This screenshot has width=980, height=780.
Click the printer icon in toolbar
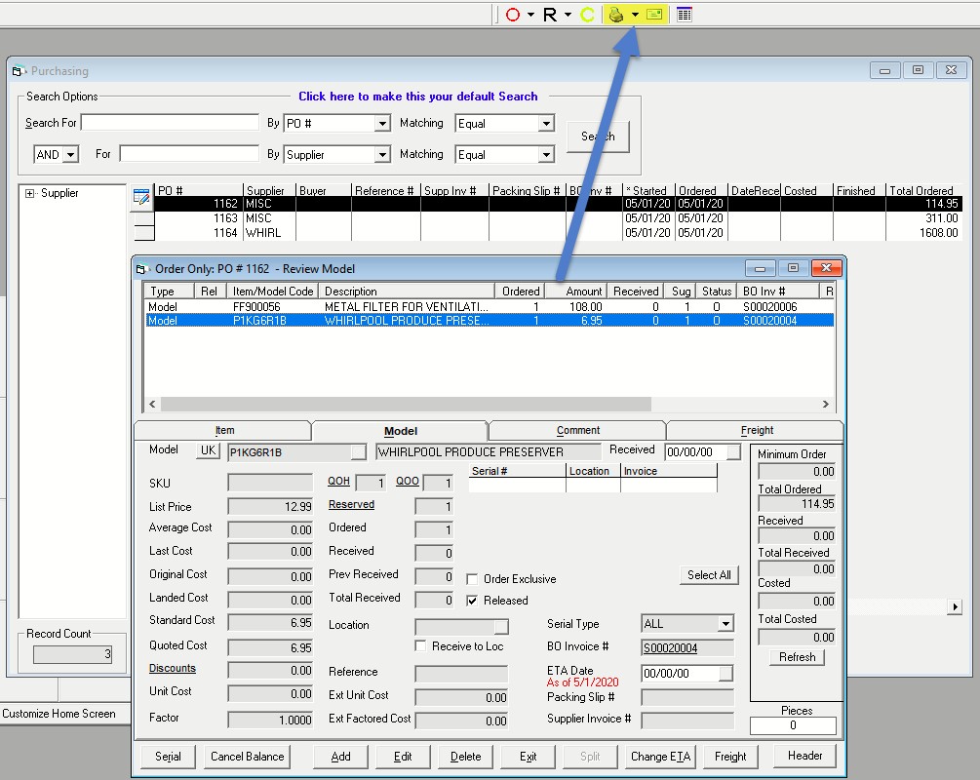click(616, 15)
